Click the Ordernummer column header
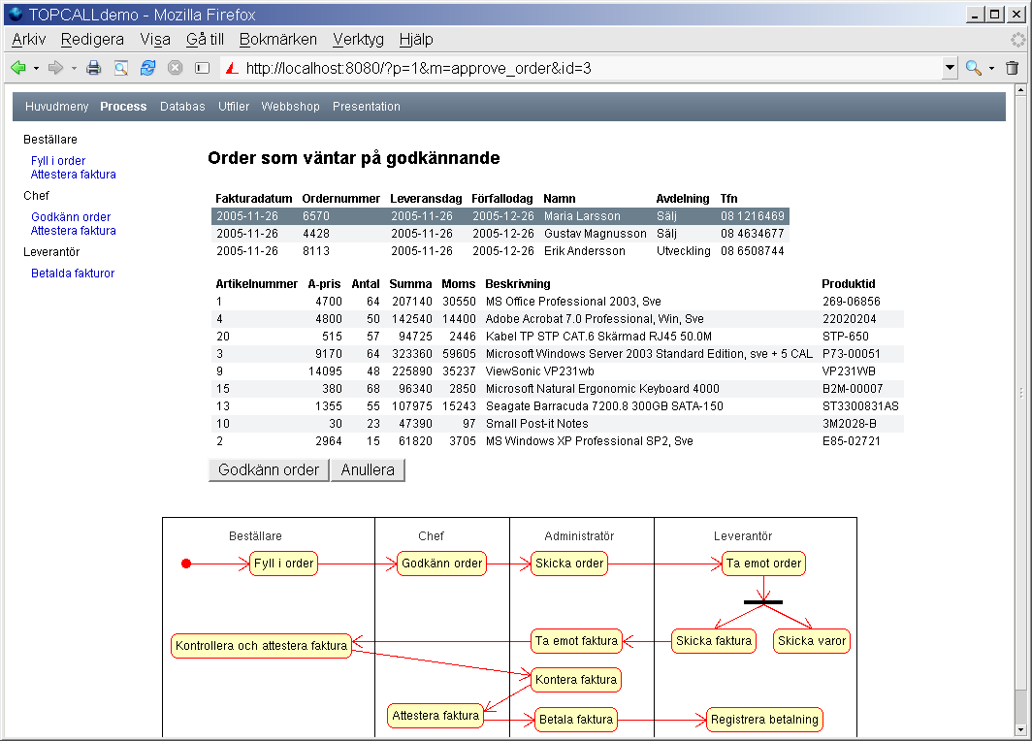This screenshot has width=1032, height=741. click(x=341, y=199)
